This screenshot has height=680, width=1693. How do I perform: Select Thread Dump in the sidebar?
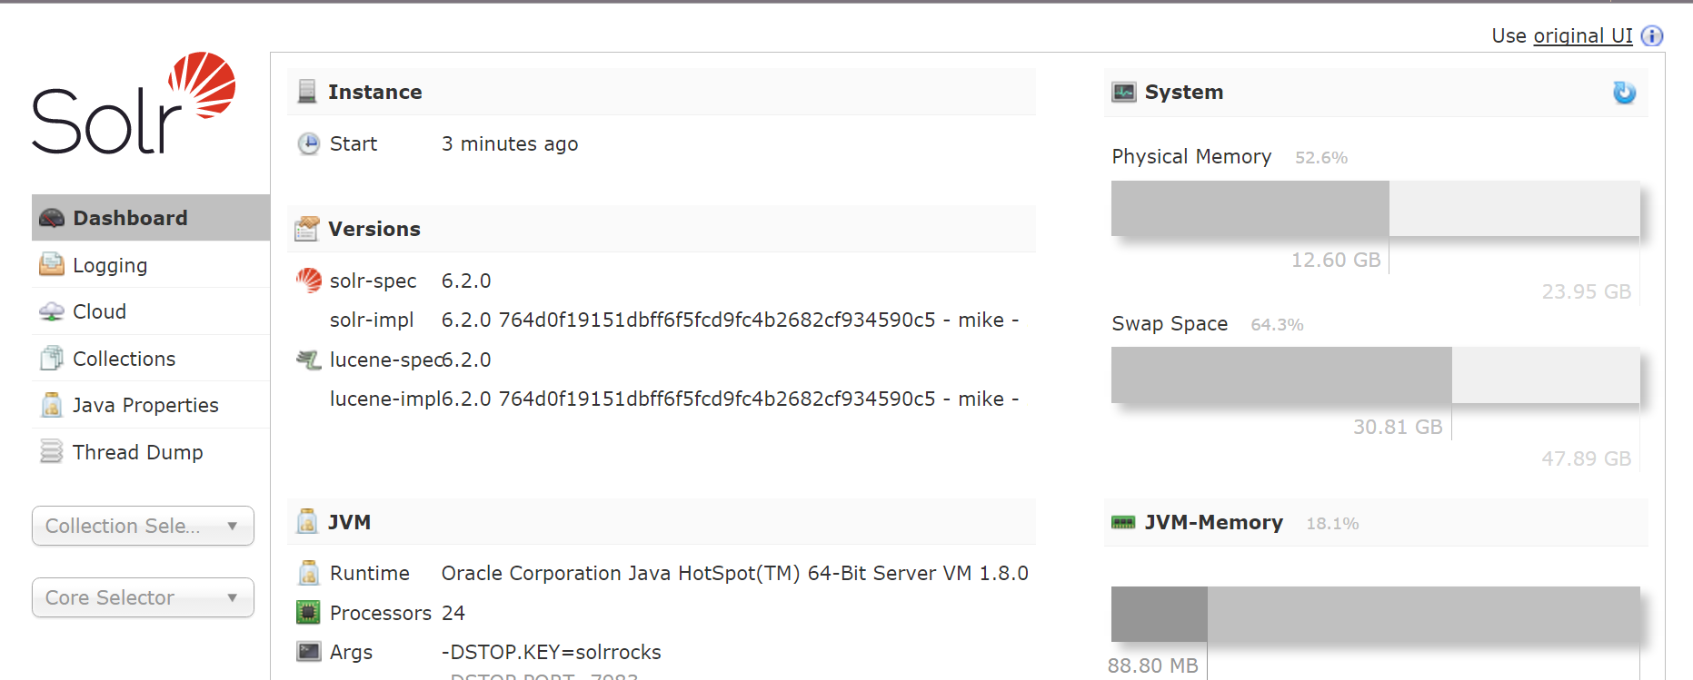click(x=137, y=452)
